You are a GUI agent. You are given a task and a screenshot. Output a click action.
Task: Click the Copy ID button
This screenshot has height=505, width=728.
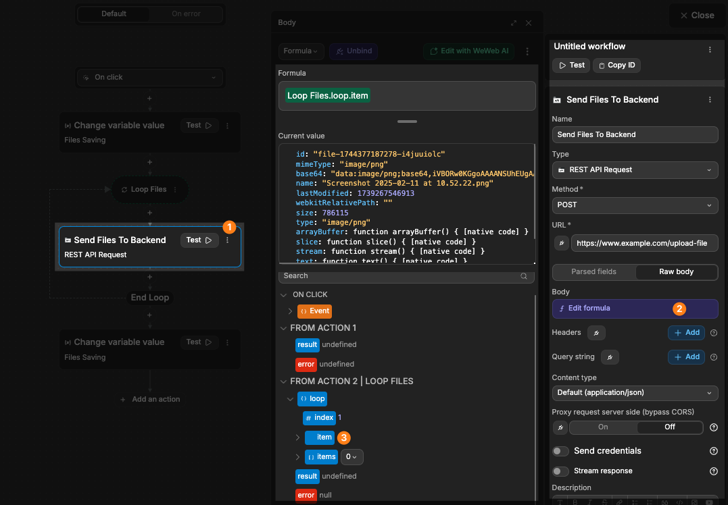click(x=616, y=65)
